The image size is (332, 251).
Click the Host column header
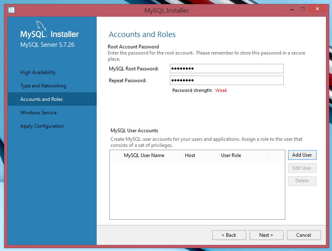click(x=200, y=155)
